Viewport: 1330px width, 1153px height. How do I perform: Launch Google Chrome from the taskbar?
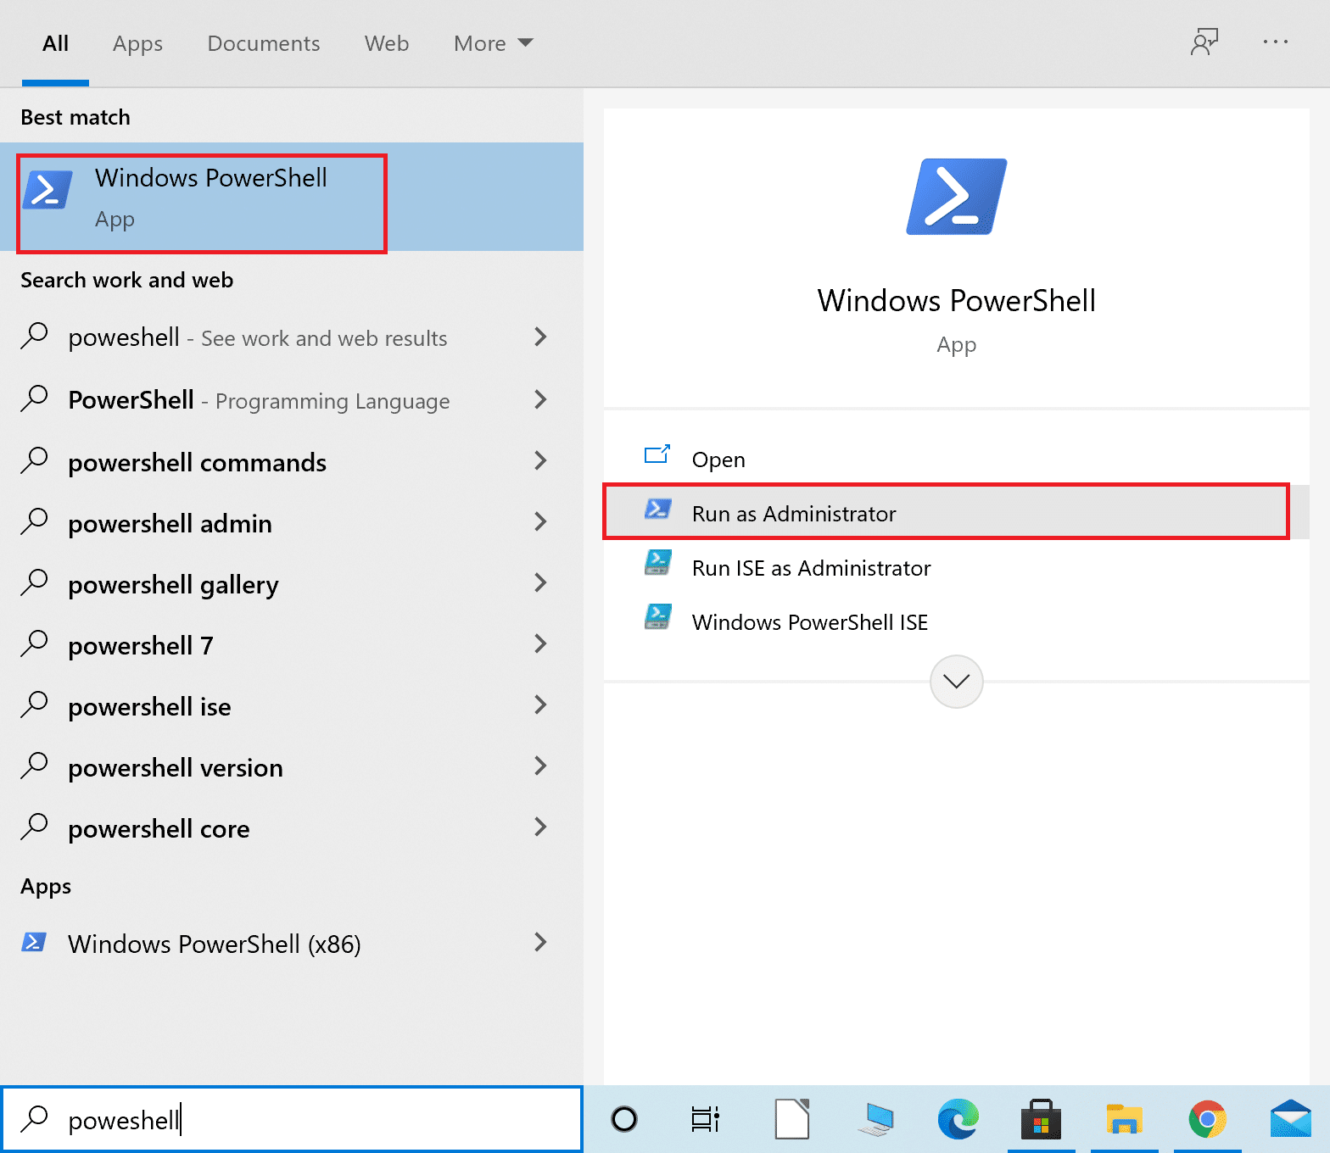coord(1208,1119)
